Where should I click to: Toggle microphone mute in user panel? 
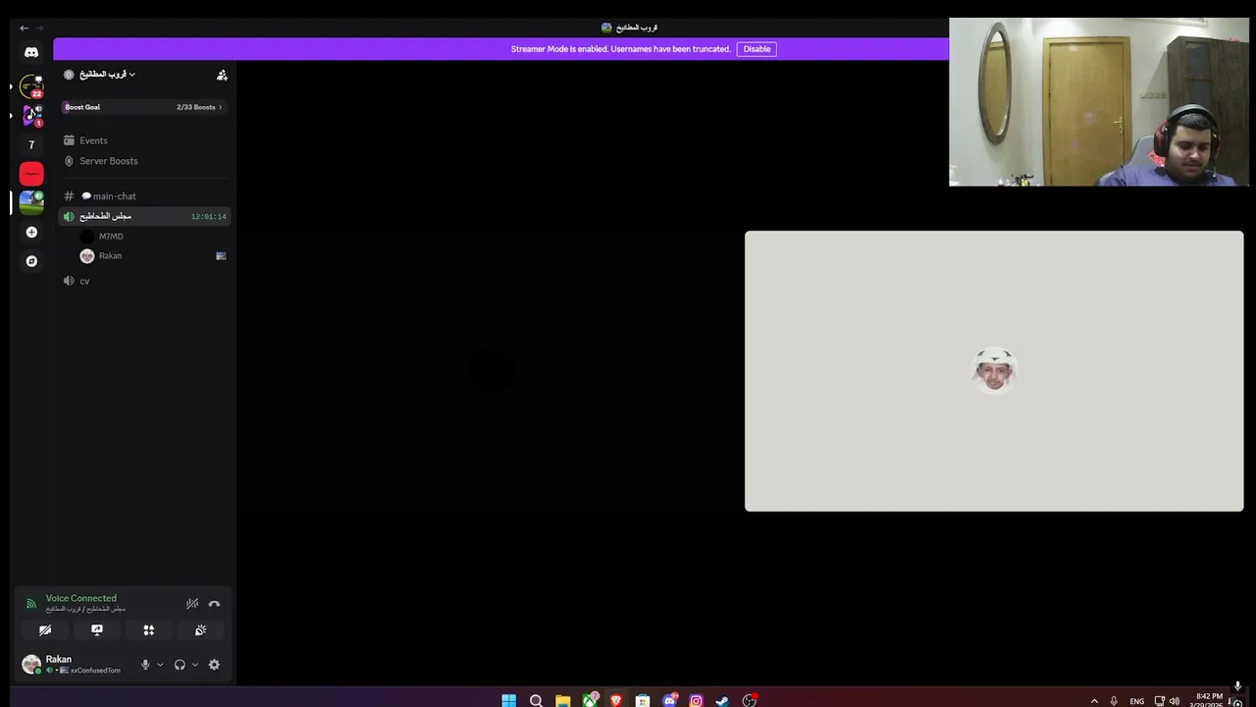pyautogui.click(x=145, y=665)
